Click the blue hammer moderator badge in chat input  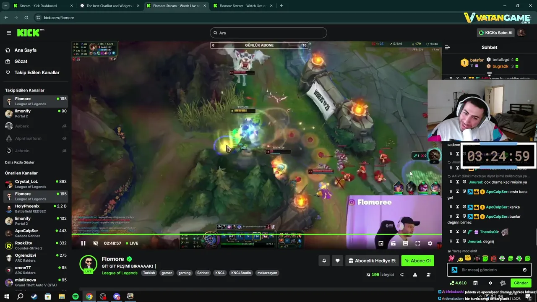tap(454, 270)
